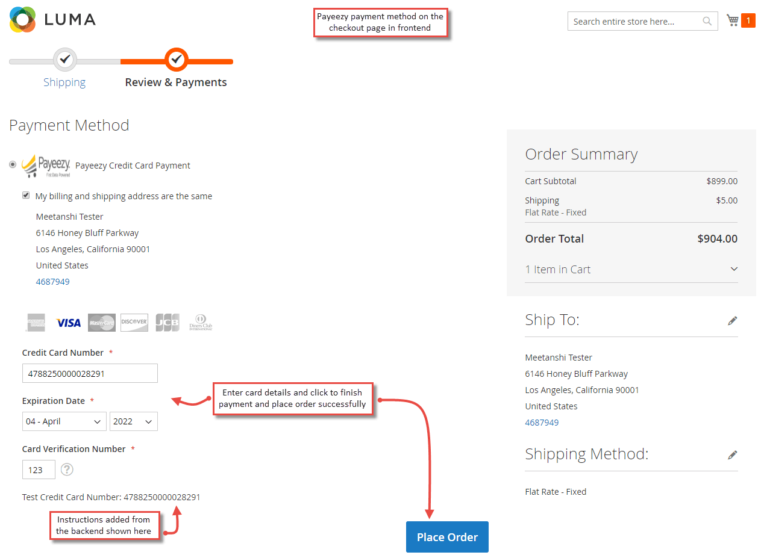Click the Discover card logo
The width and height of the screenshot is (761, 558).
[x=134, y=323]
